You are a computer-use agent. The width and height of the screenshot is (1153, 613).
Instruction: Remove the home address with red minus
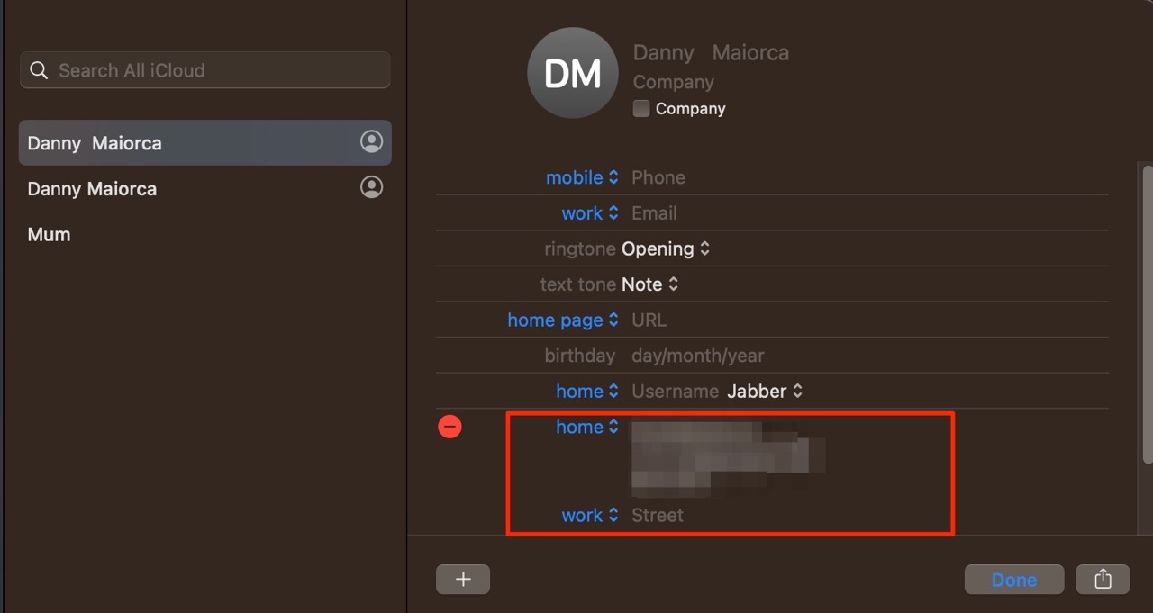449,427
